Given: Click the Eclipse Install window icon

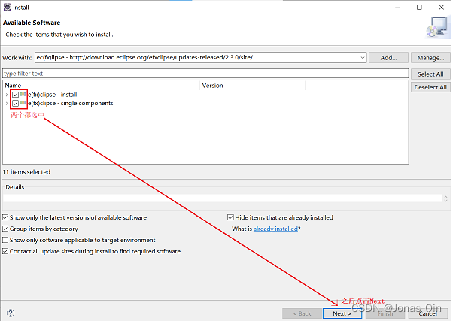Looking at the screenshot, I should pyautogui.click(x=8, y=8).
